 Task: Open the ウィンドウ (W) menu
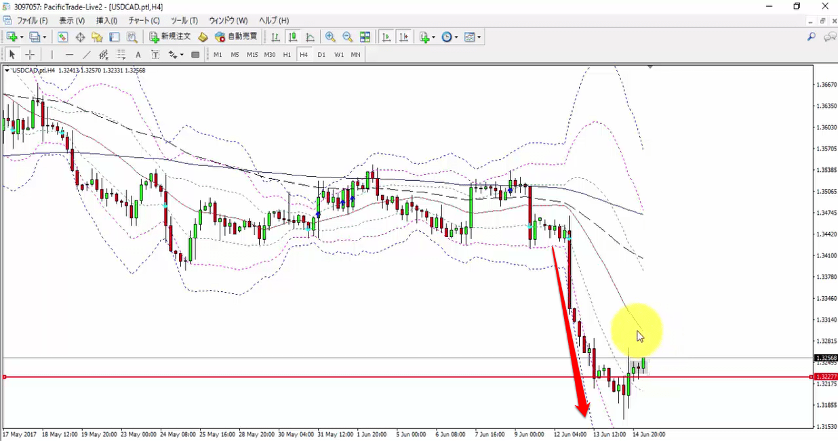pyautogui.click(x=228, y=21)
